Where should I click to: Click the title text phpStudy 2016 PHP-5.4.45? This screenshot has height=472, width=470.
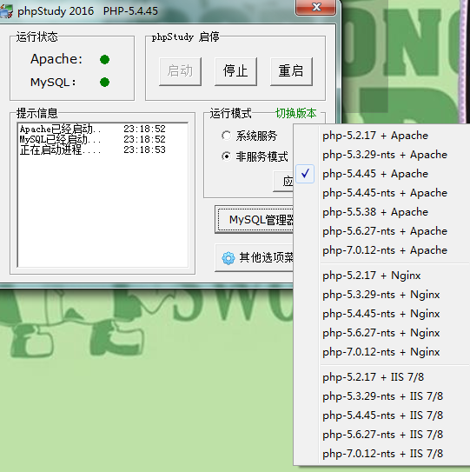tap(88, 11)
